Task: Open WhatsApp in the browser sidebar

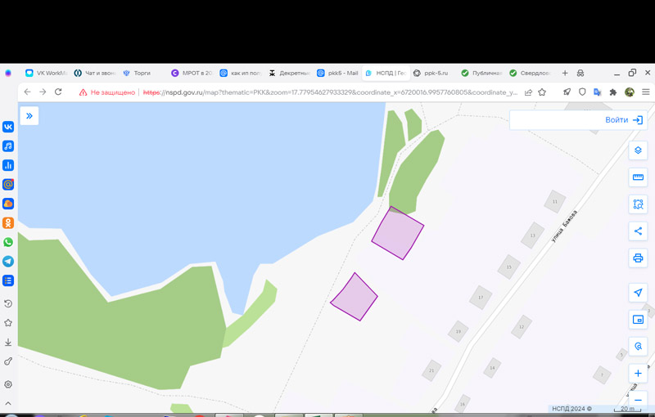Action: coord(8,242)
